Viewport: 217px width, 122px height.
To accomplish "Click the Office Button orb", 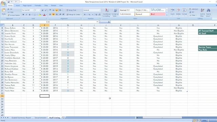I will coord(3,3).
